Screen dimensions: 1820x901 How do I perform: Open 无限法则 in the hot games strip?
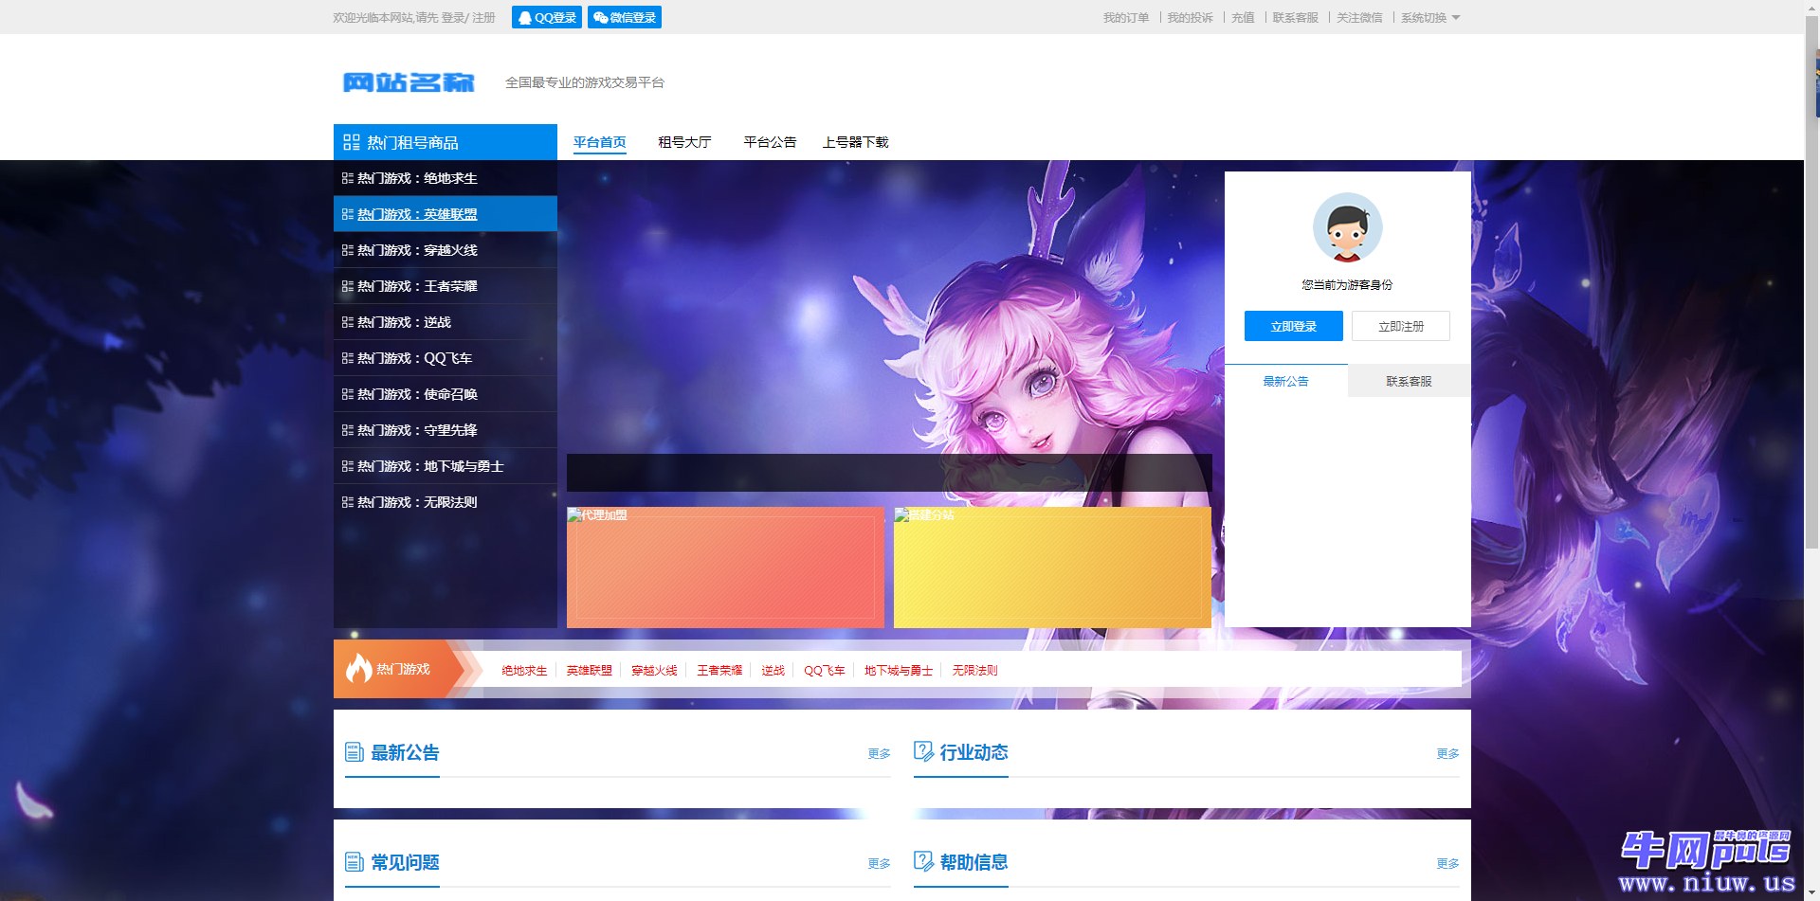974,671
